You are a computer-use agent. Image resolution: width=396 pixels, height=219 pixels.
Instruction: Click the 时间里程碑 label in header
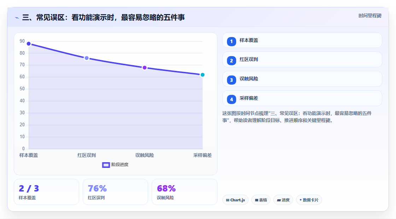[370, 16]
